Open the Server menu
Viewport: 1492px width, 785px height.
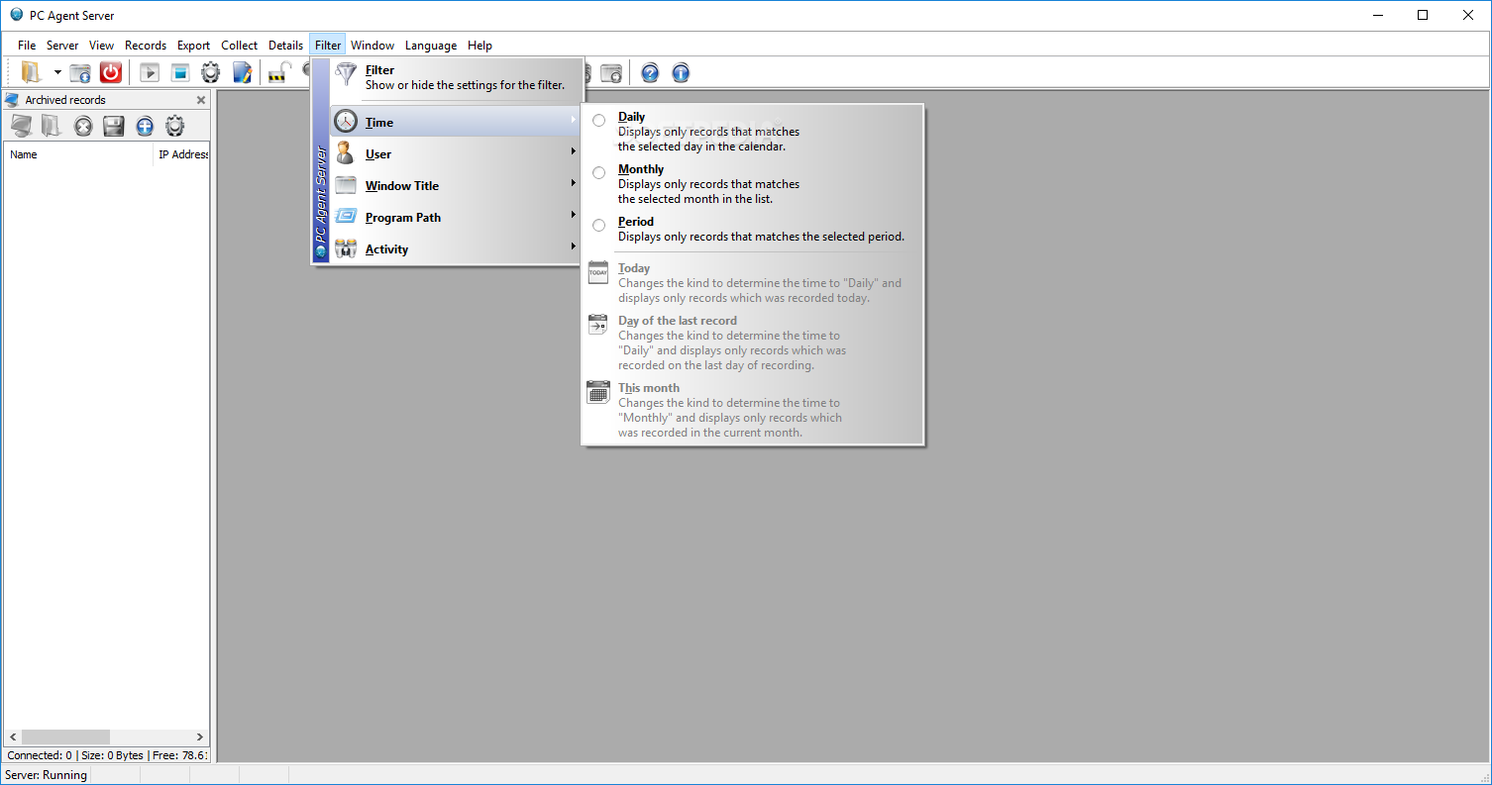click(x=62, y=46)
